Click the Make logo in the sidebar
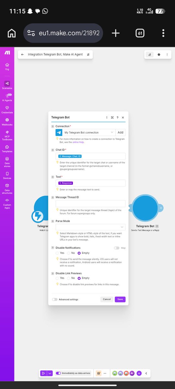The height and width of the screenshot is (389, 175). (x=7, y=53)
